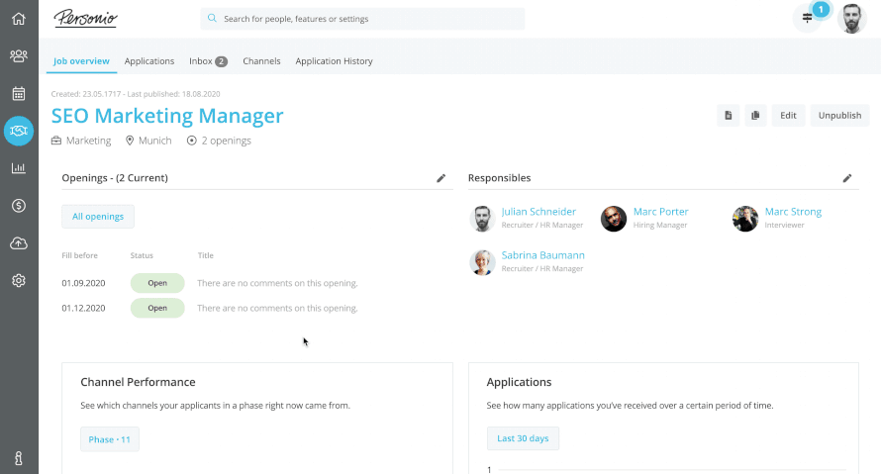Open the cloud upload Import icon
This screenshot has width=881, height=474.
pos(18,243)
